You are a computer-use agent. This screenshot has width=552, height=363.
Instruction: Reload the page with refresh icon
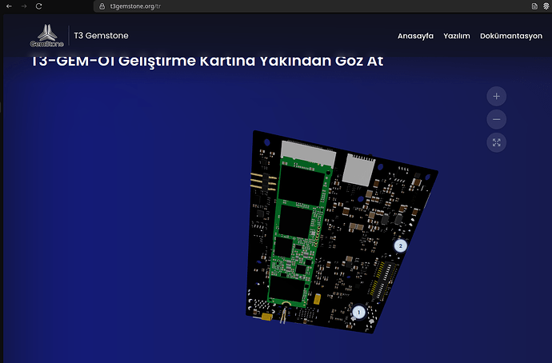point(38,6)
